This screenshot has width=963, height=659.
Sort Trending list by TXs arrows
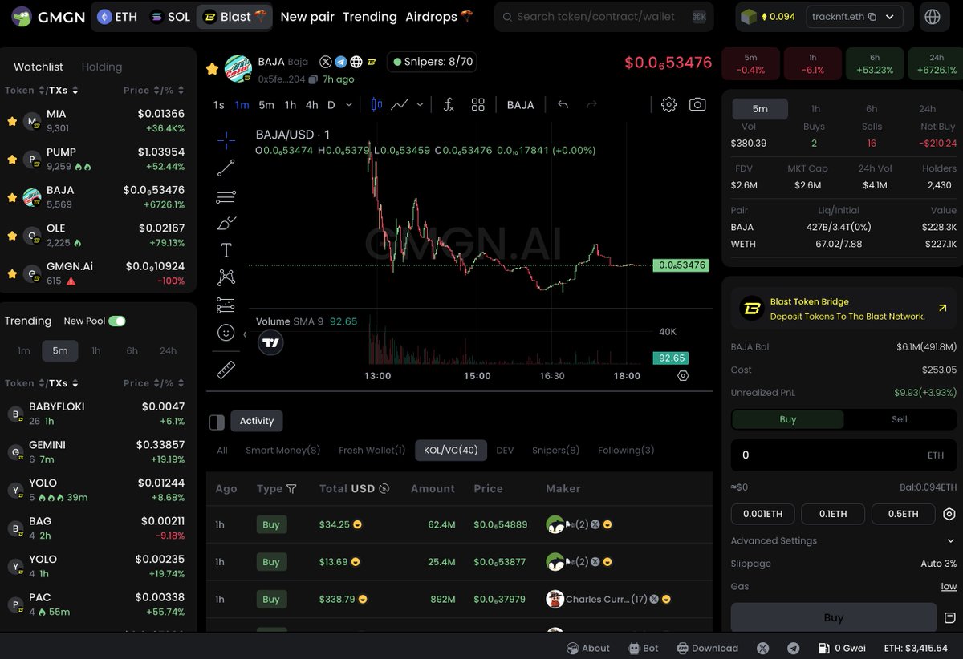coord(76,383)
